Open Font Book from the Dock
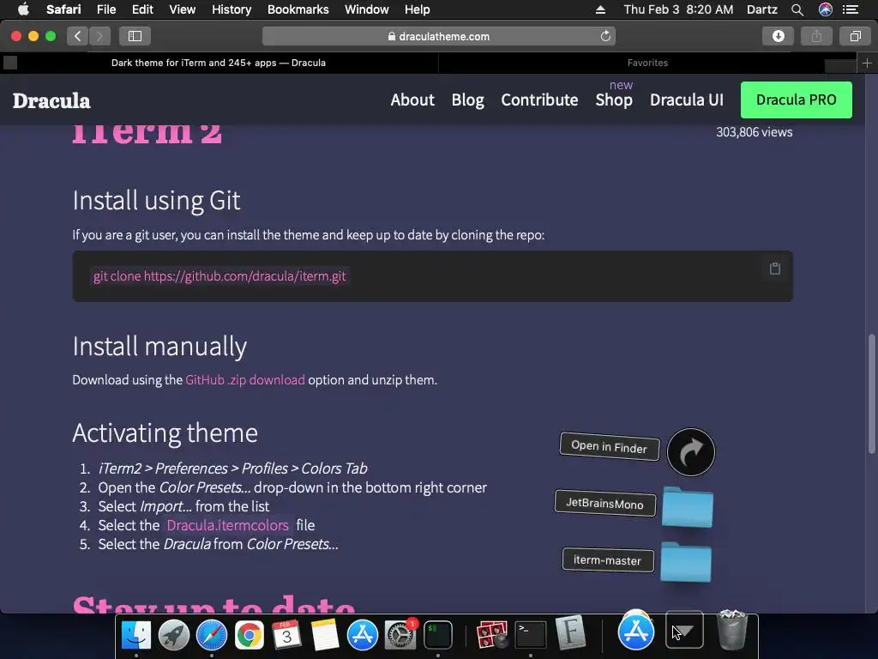 (x=569, y=633)
